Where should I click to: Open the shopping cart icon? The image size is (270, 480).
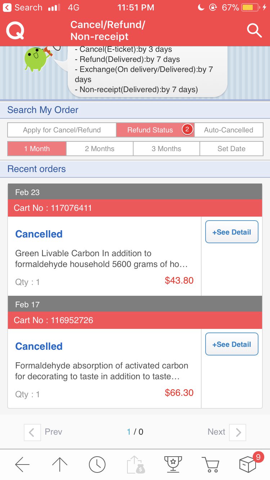[x=210, y=465]
